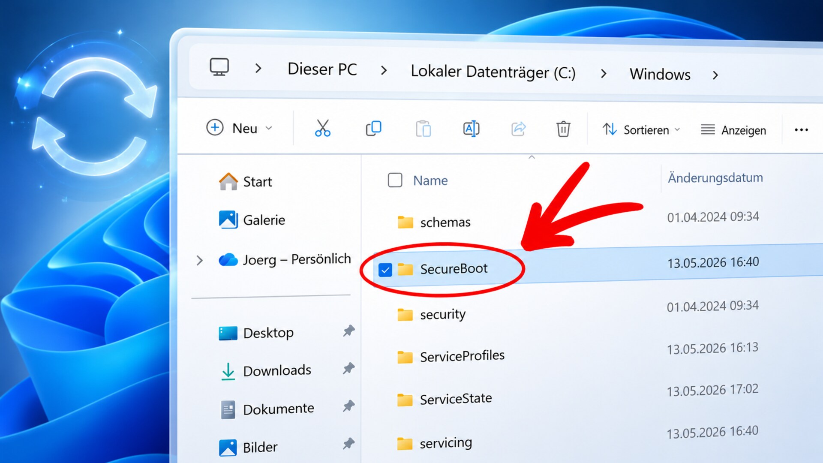823x463 pixels.
Task: Click the Share icon in toolbar
Action: (518, 129)
